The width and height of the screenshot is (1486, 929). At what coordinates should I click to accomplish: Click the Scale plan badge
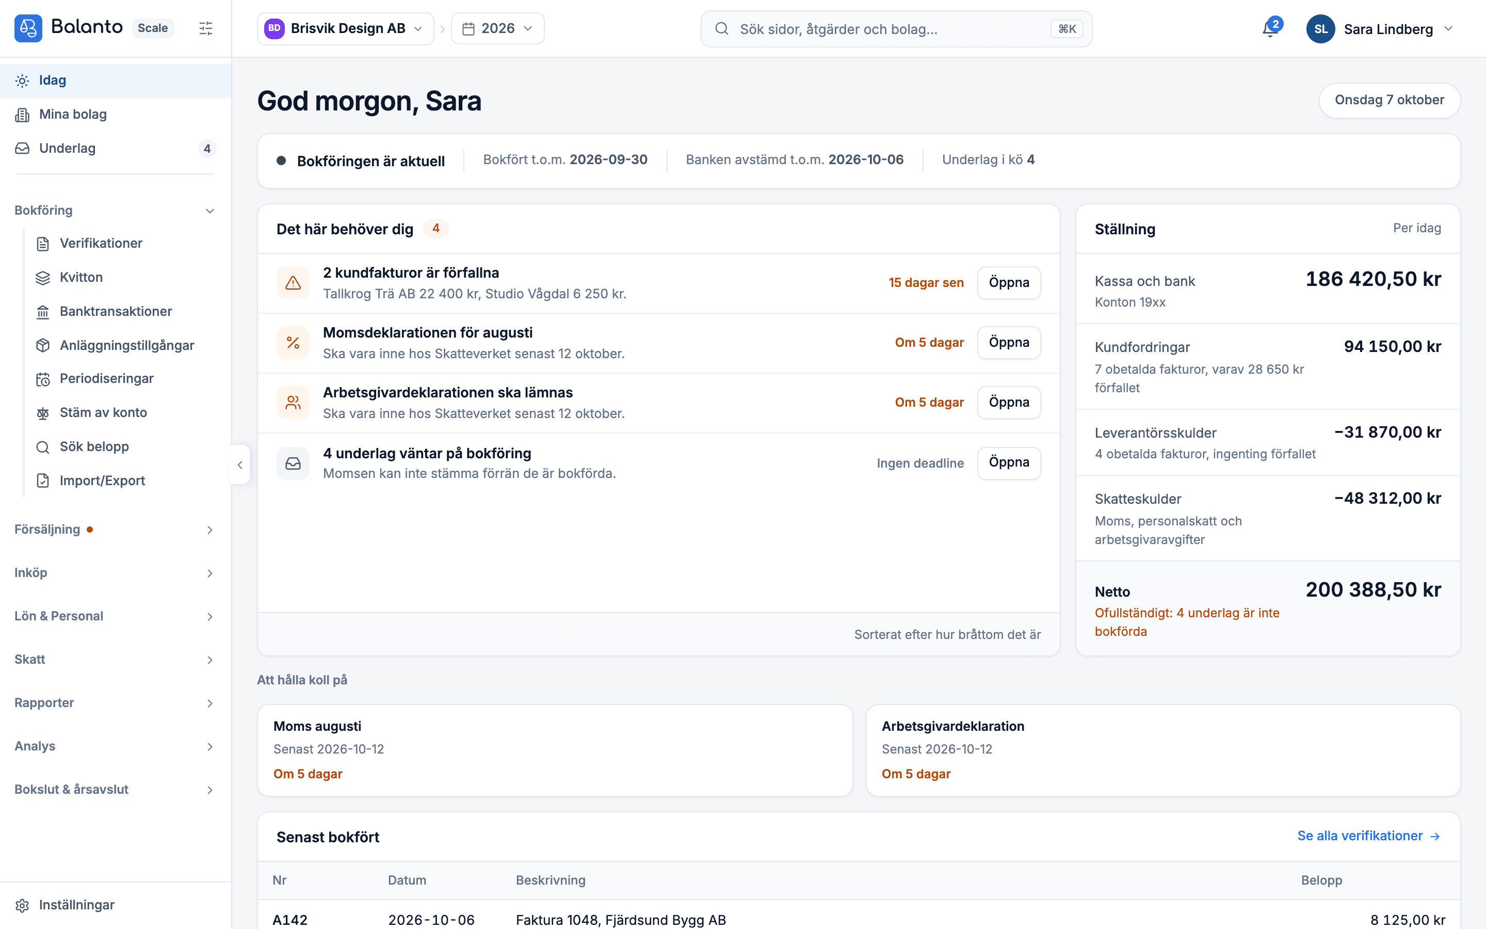pos(153,28)
